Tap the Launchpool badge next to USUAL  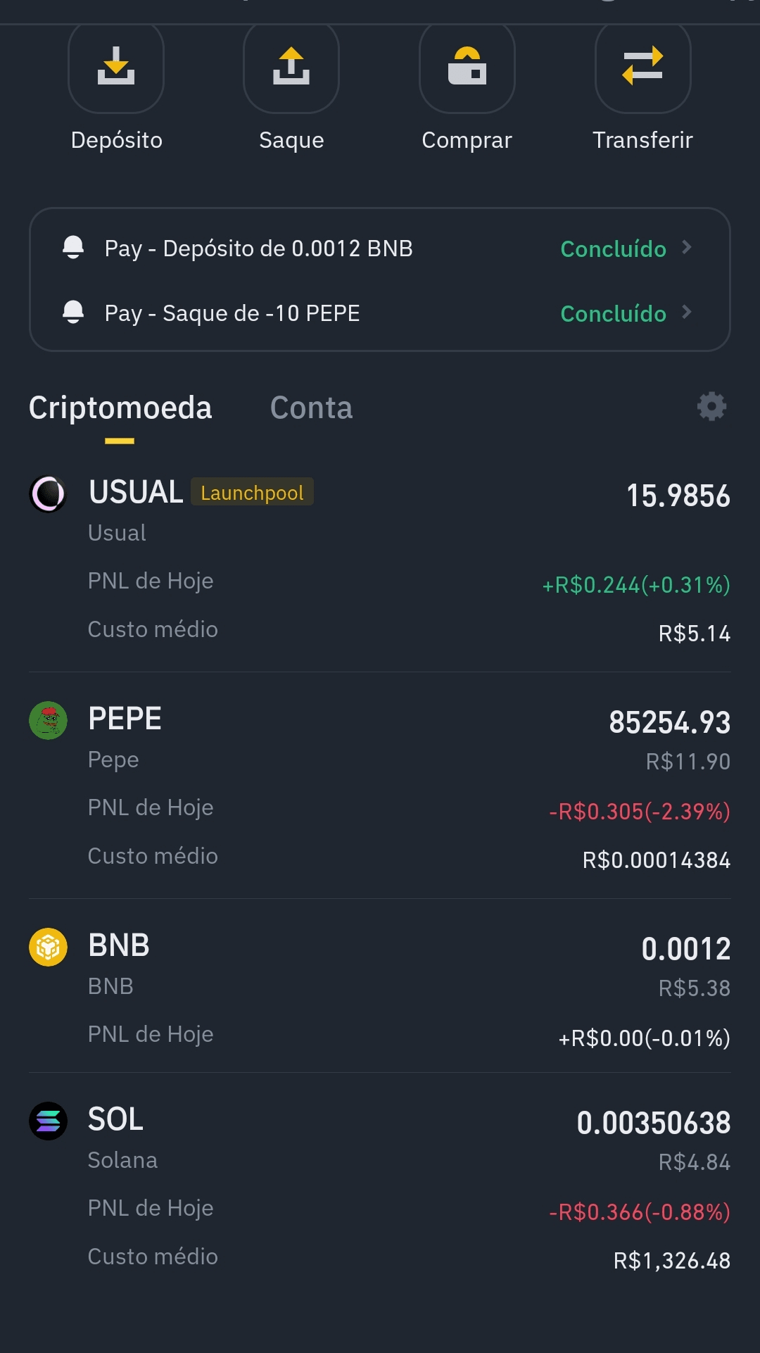pyautogui.click(x=252, y=492)
